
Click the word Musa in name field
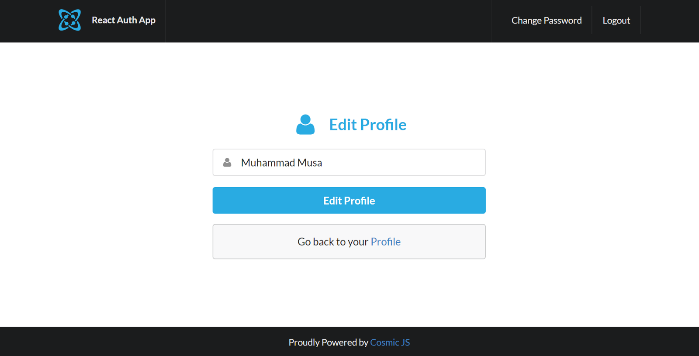pos(310,163)
